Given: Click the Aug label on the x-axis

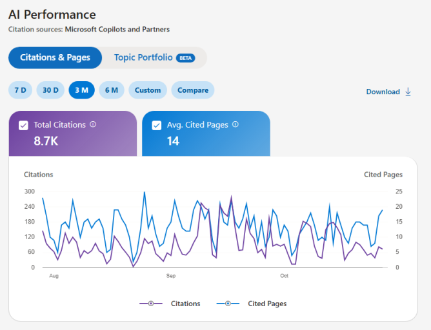Looking at the screenshot, I should [54, 276].
